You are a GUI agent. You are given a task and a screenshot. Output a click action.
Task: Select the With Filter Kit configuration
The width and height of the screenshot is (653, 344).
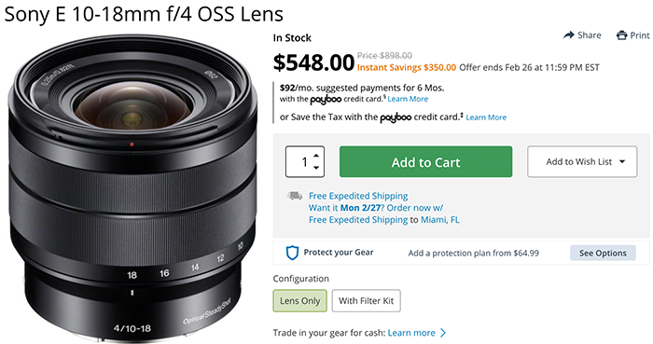click(x=366, y=301)
